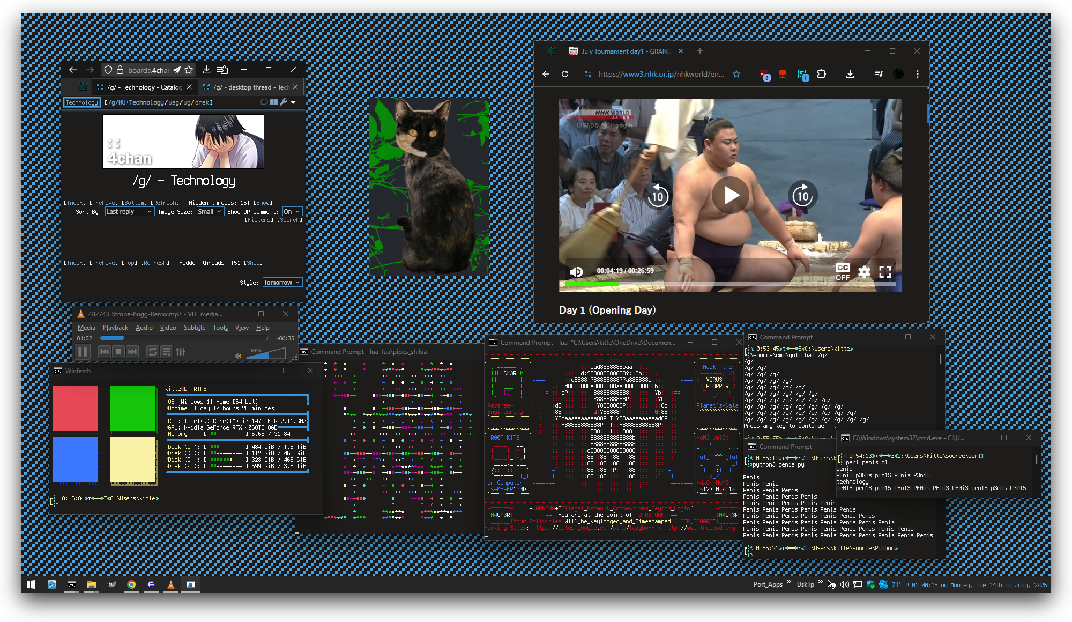Open the Style 'Tomorrow' dropdown
The width and height of the screenshot is (1072, 622).
click(282, 282)
